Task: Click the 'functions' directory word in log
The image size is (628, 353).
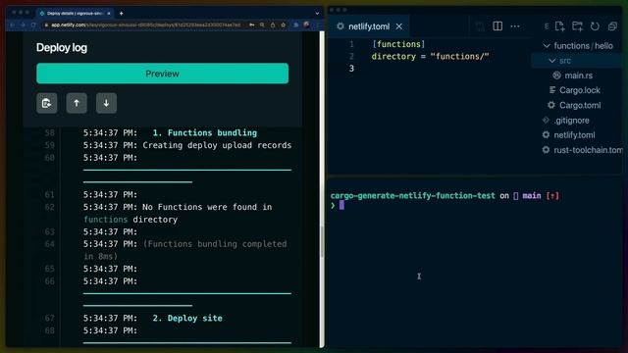Action: click(106, 220)
